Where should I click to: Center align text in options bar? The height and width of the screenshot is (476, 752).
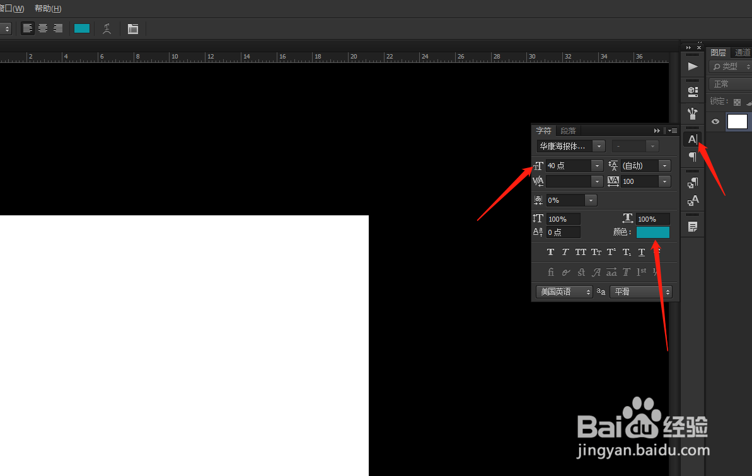pos(43,29)
